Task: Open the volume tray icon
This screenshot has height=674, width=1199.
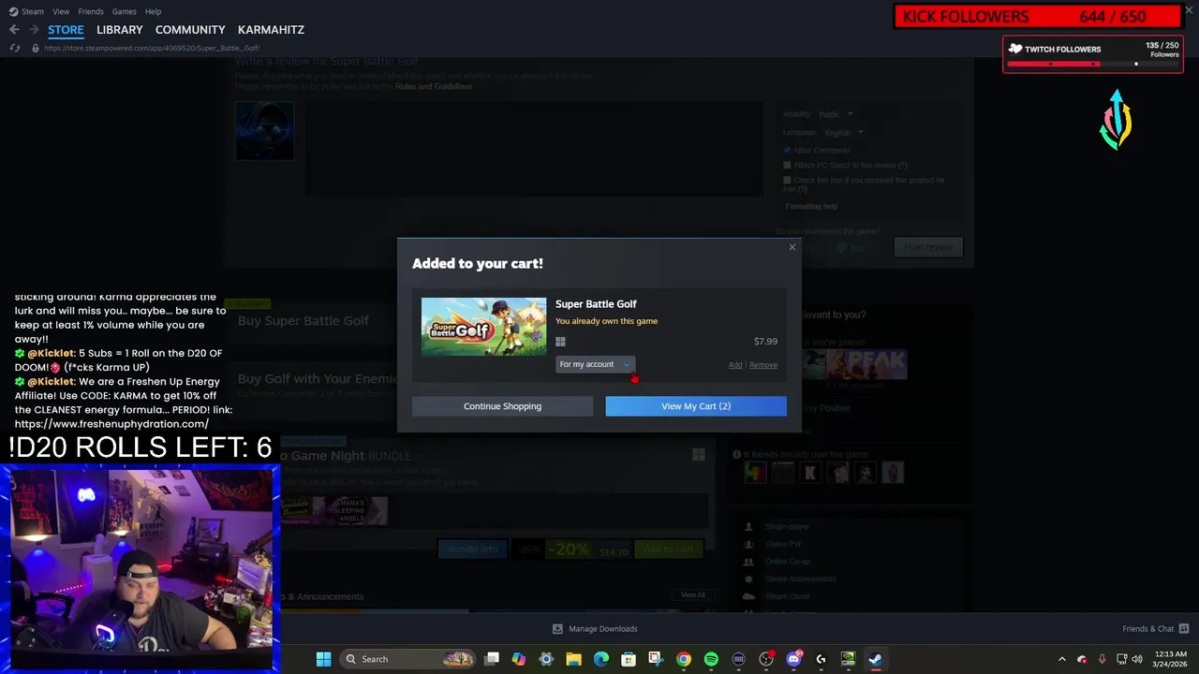Action: (x=1137, y=659)
